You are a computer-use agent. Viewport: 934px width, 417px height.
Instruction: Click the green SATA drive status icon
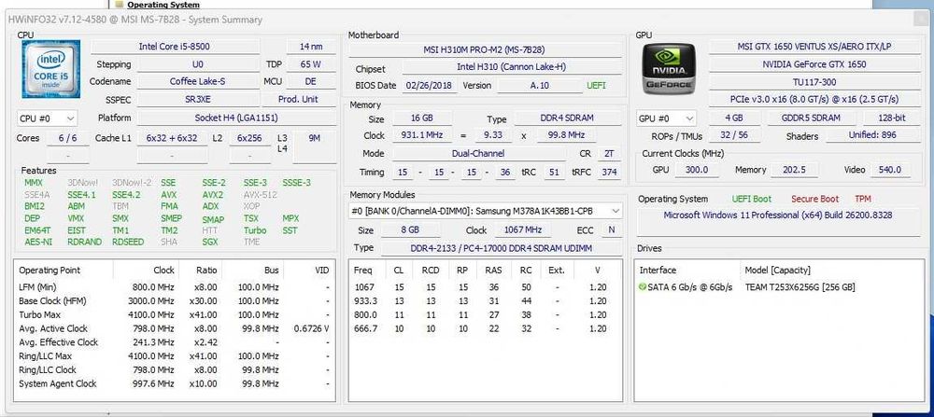tap(643, 286)
